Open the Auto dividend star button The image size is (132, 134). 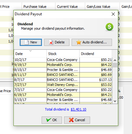(92, 42)
